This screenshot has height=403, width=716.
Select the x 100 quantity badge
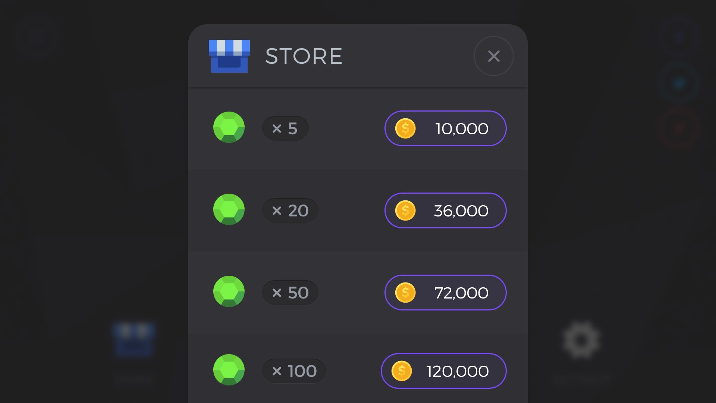294,371
